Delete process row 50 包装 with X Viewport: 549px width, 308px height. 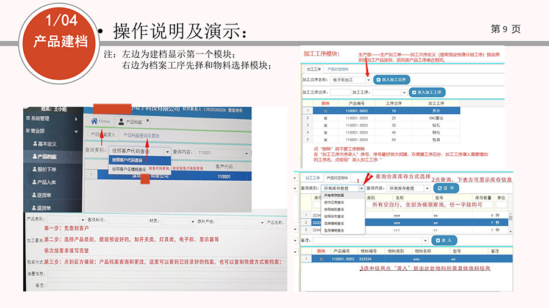pos(325,139)
